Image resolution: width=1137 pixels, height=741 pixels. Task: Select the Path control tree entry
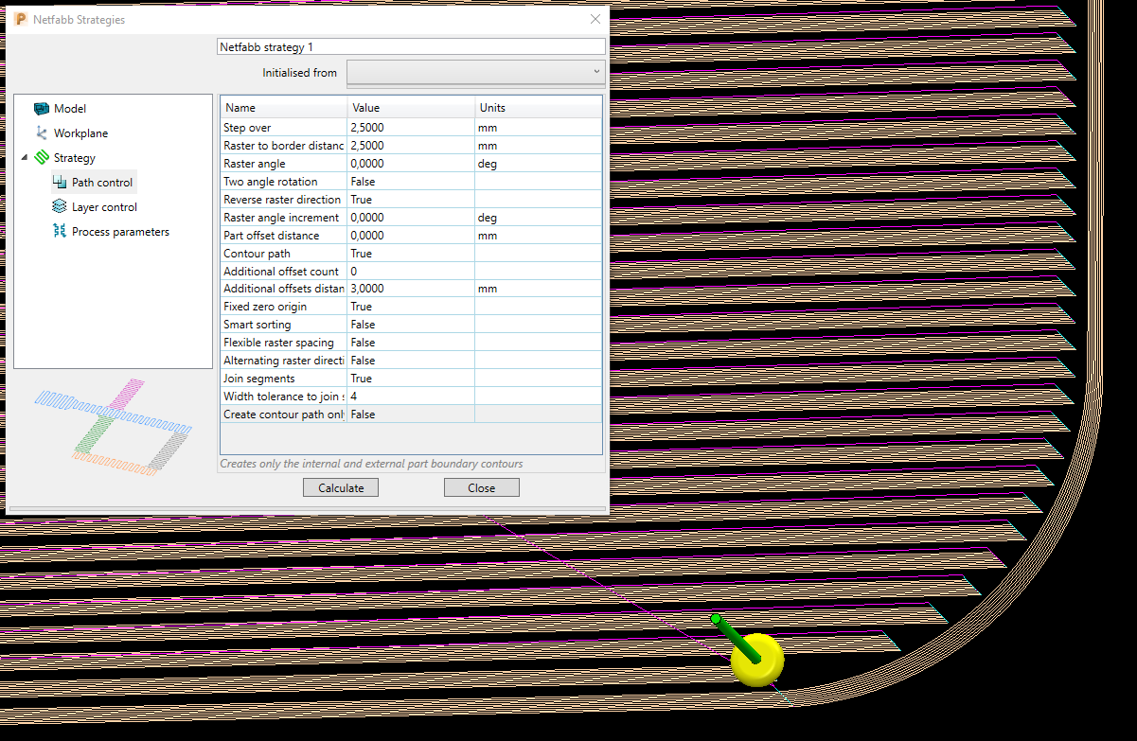(x=93, y=182)
